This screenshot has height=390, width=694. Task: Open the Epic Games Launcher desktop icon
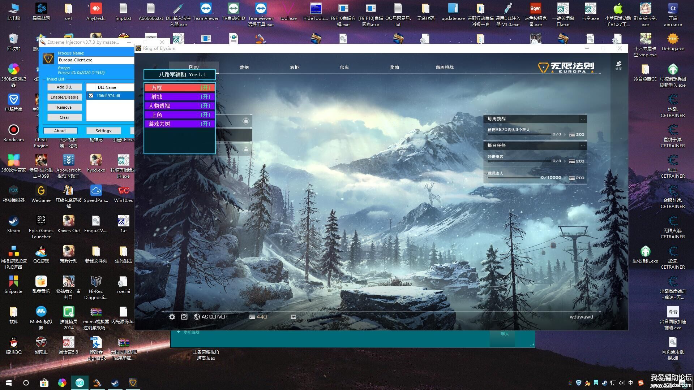coord(41,227)
